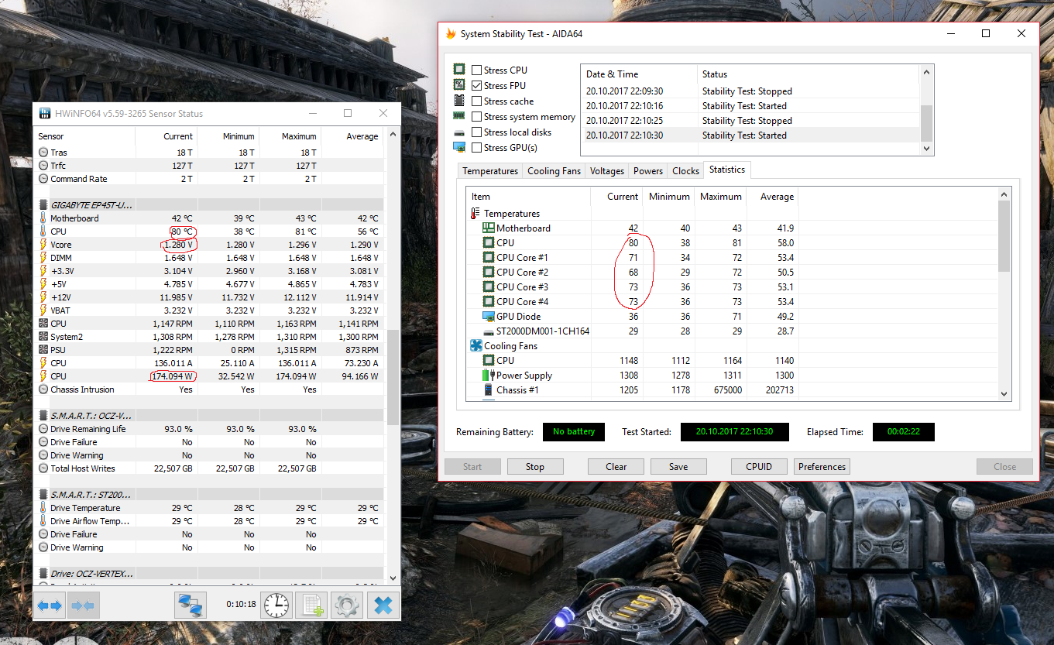The height and width of the screenshot is (645, 1054).
Task: Click the RAM icon beside Stress system memory
Action: 459,116
